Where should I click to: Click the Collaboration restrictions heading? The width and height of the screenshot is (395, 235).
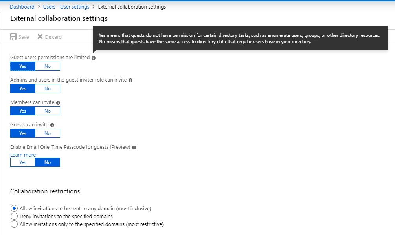45,191
